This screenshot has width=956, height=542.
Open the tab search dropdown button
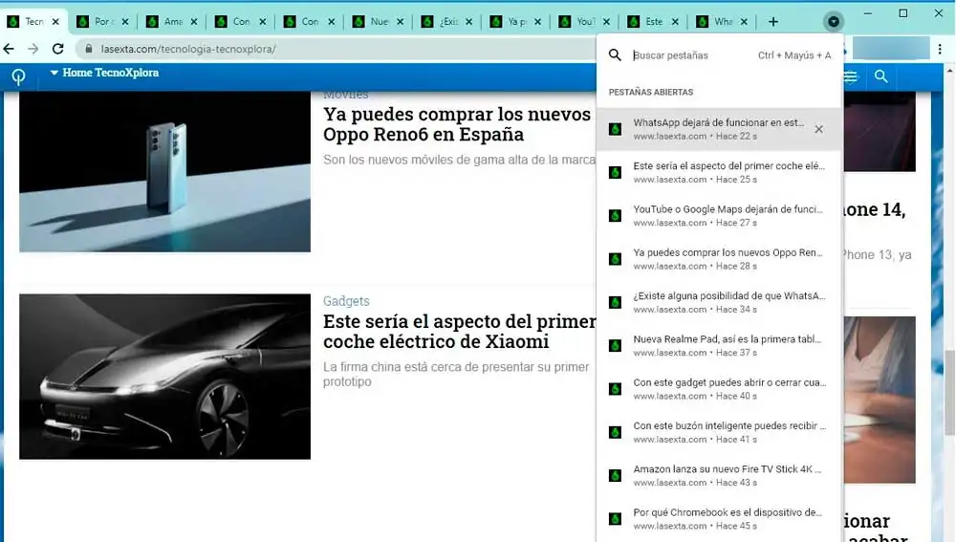pos(833,22)
